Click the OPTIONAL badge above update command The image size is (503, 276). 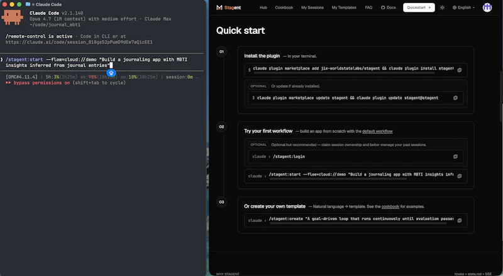258,86
